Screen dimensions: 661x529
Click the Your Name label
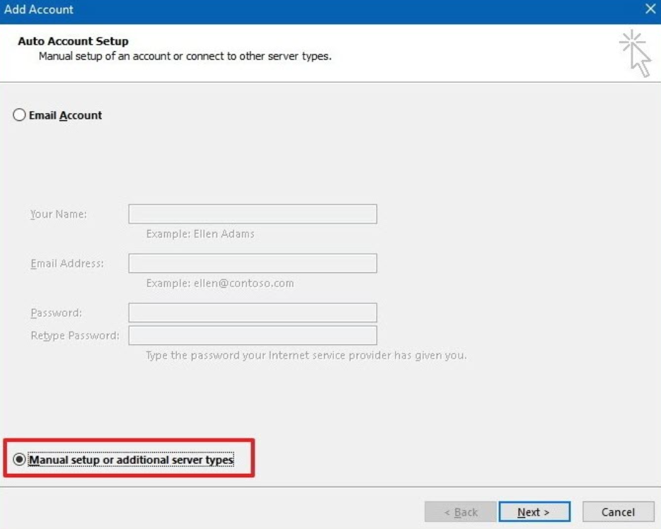point(58,214)
